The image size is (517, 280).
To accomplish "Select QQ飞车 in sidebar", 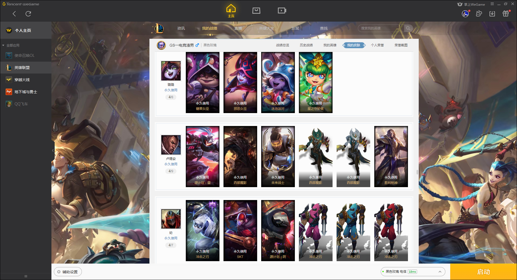I will (26, 104).
